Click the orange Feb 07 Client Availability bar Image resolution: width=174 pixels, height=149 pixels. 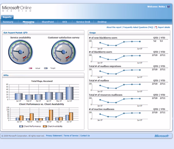coord(32,117)
